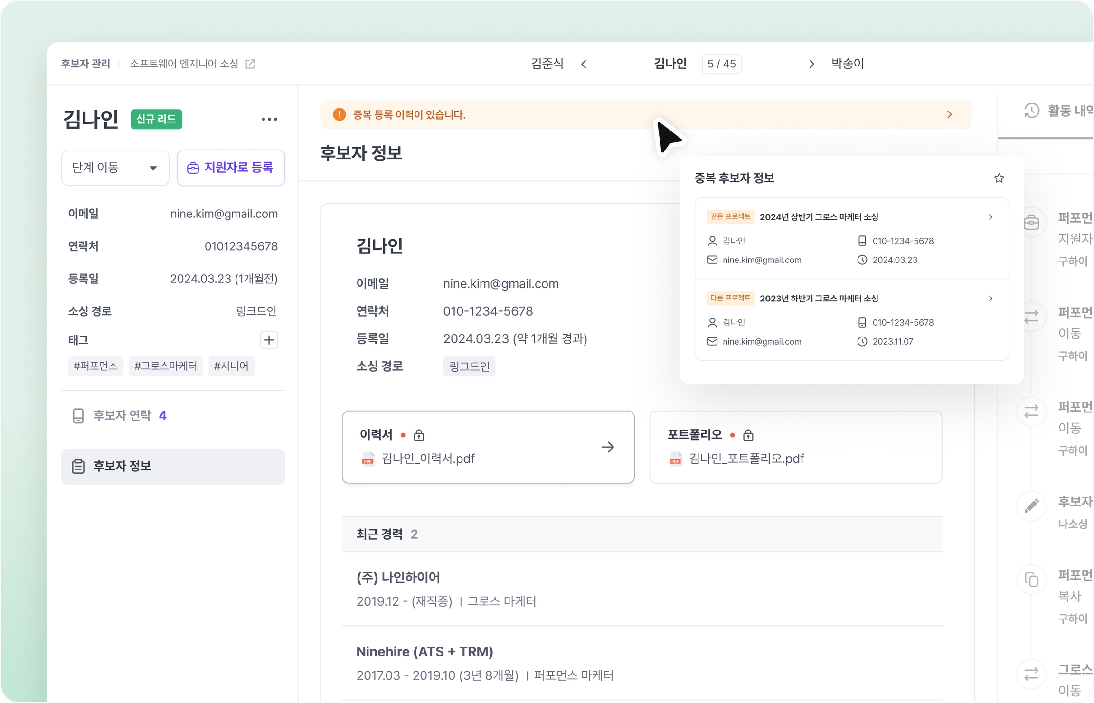Click the lock icon next to 포트폴리오
Viewport: 1094px width, 703px height.
(748, 435)
